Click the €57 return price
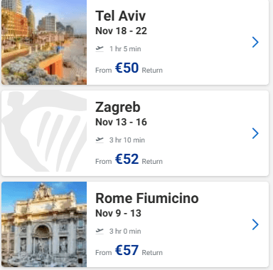The width and height of the screenshot is (273, 270). click(x=127, y=250)
